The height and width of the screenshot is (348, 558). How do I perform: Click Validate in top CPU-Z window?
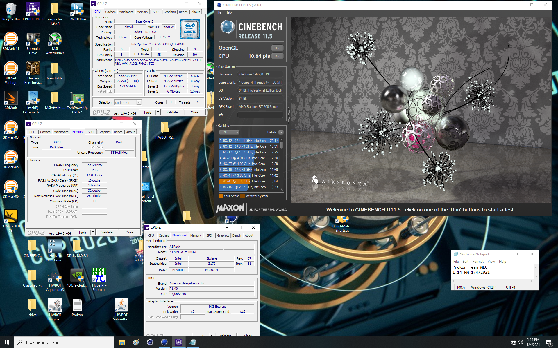click(172, 112)
